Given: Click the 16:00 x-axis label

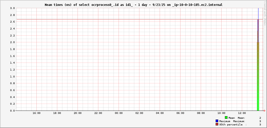Looking at the screenshot, I should pos(37,113).
